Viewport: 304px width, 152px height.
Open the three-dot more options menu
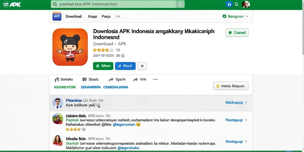coord(155,79)
